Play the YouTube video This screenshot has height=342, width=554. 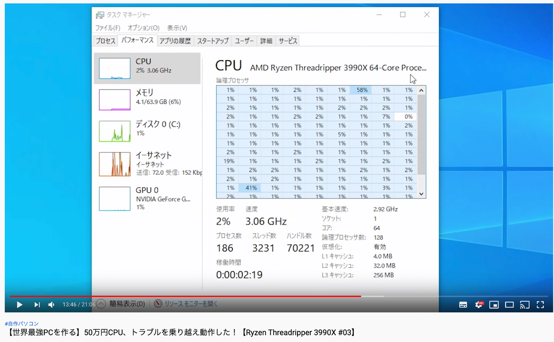pos(19,305)
